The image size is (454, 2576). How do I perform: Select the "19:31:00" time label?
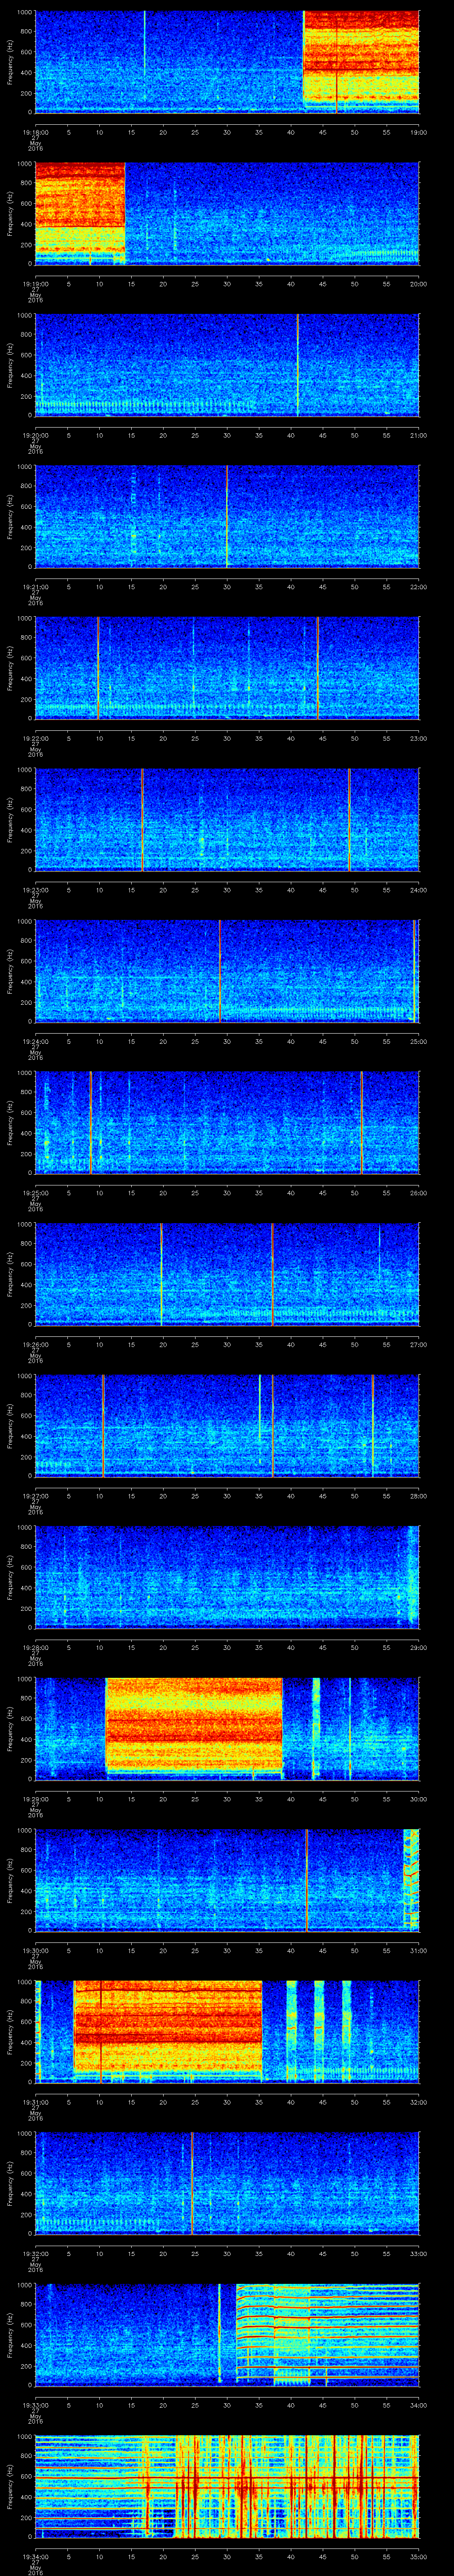[35, 2101]
